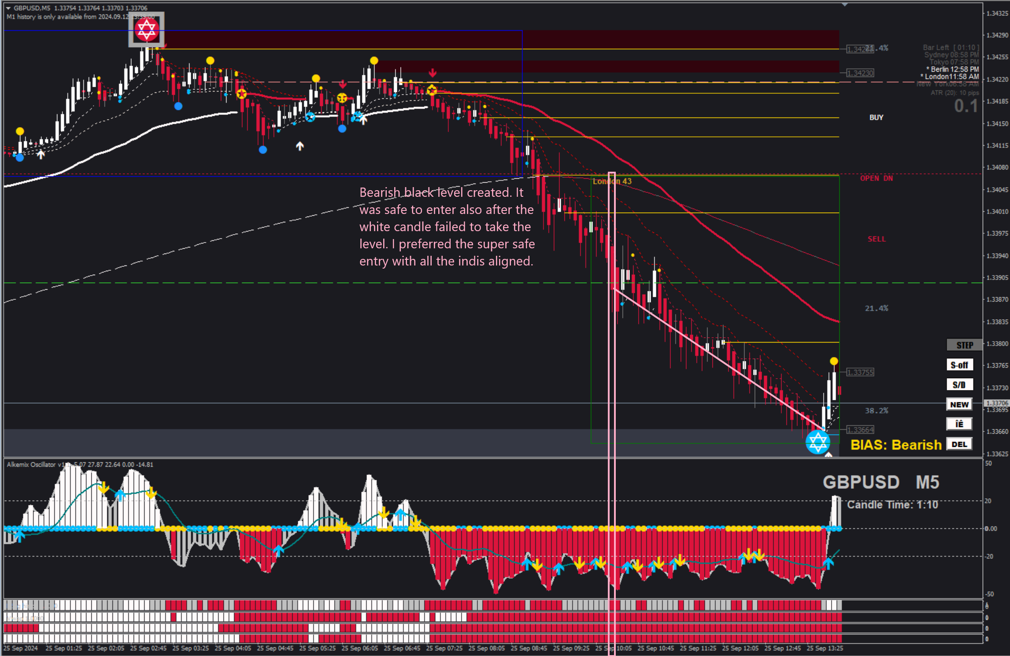Click the white up arrow near 04:45
Image resolution: width=1010 pixels, height=656 pixels.
[300, 146]
